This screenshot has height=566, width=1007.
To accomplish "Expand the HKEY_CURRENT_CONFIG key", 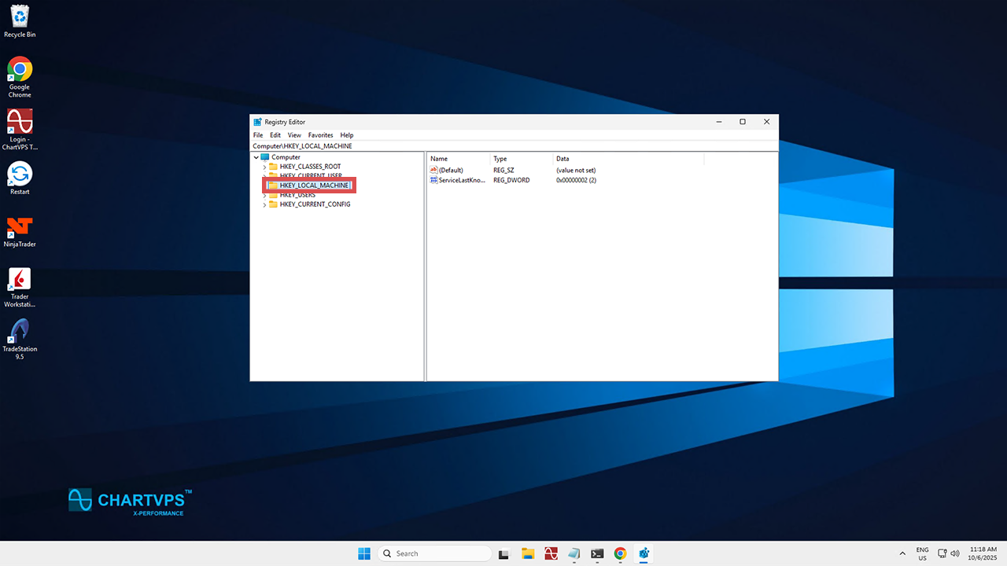I will click(264, 204).
